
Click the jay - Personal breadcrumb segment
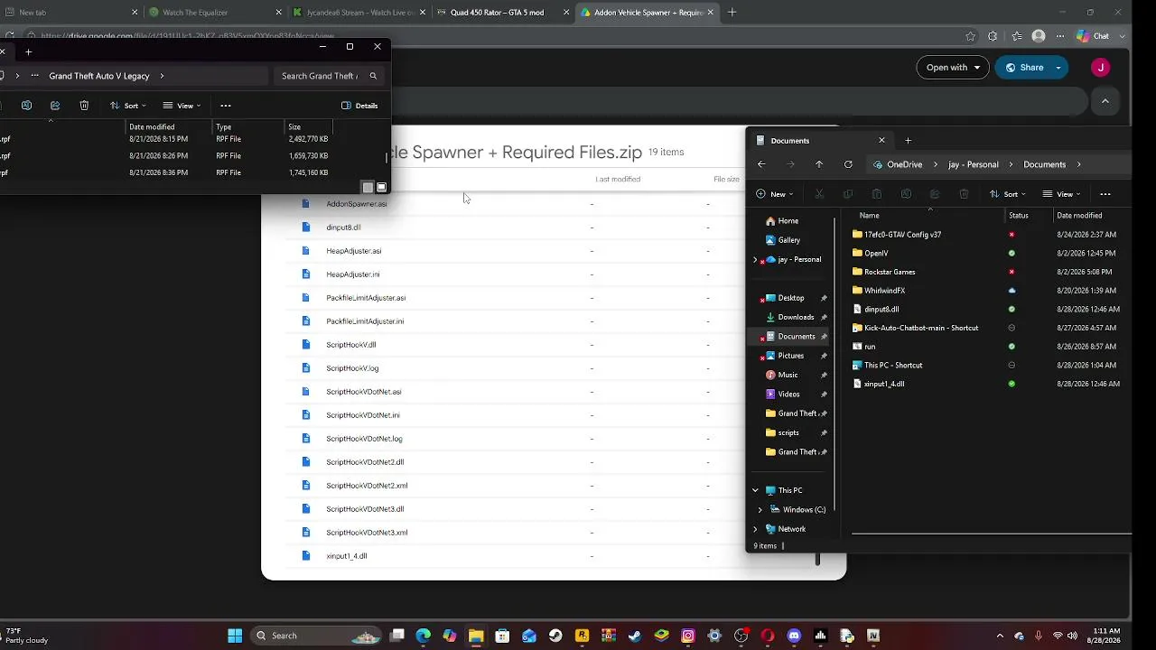(973, 164)
